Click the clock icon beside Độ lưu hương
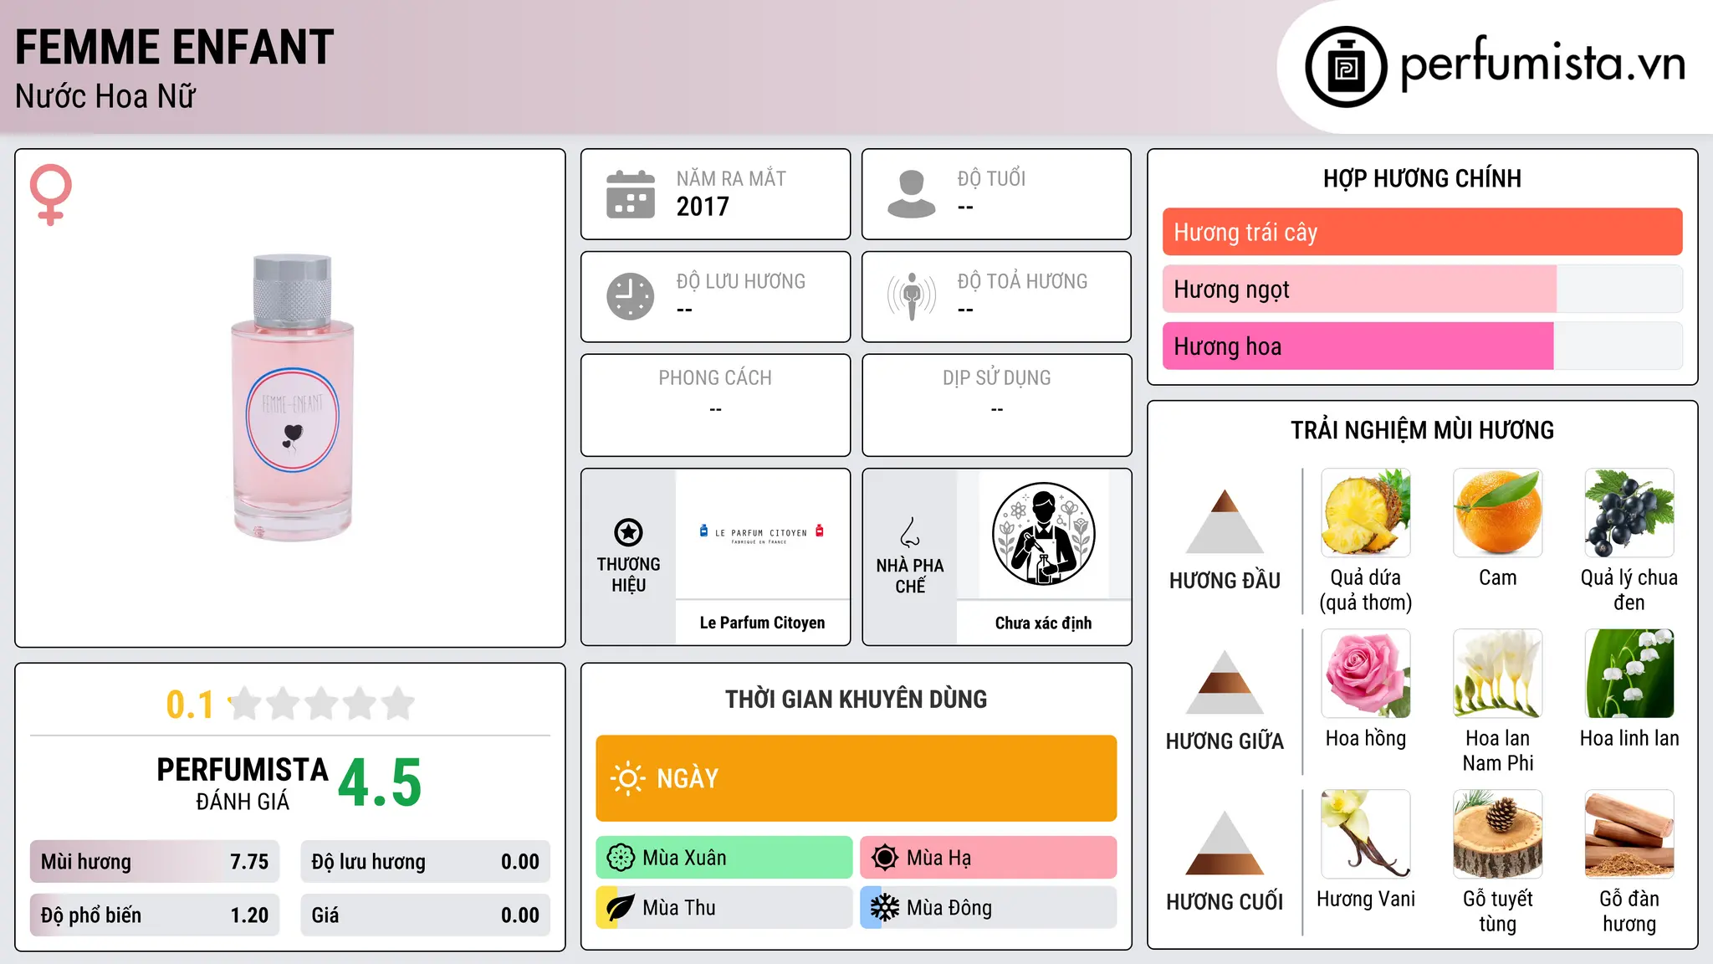 click(x=631, y=296)
